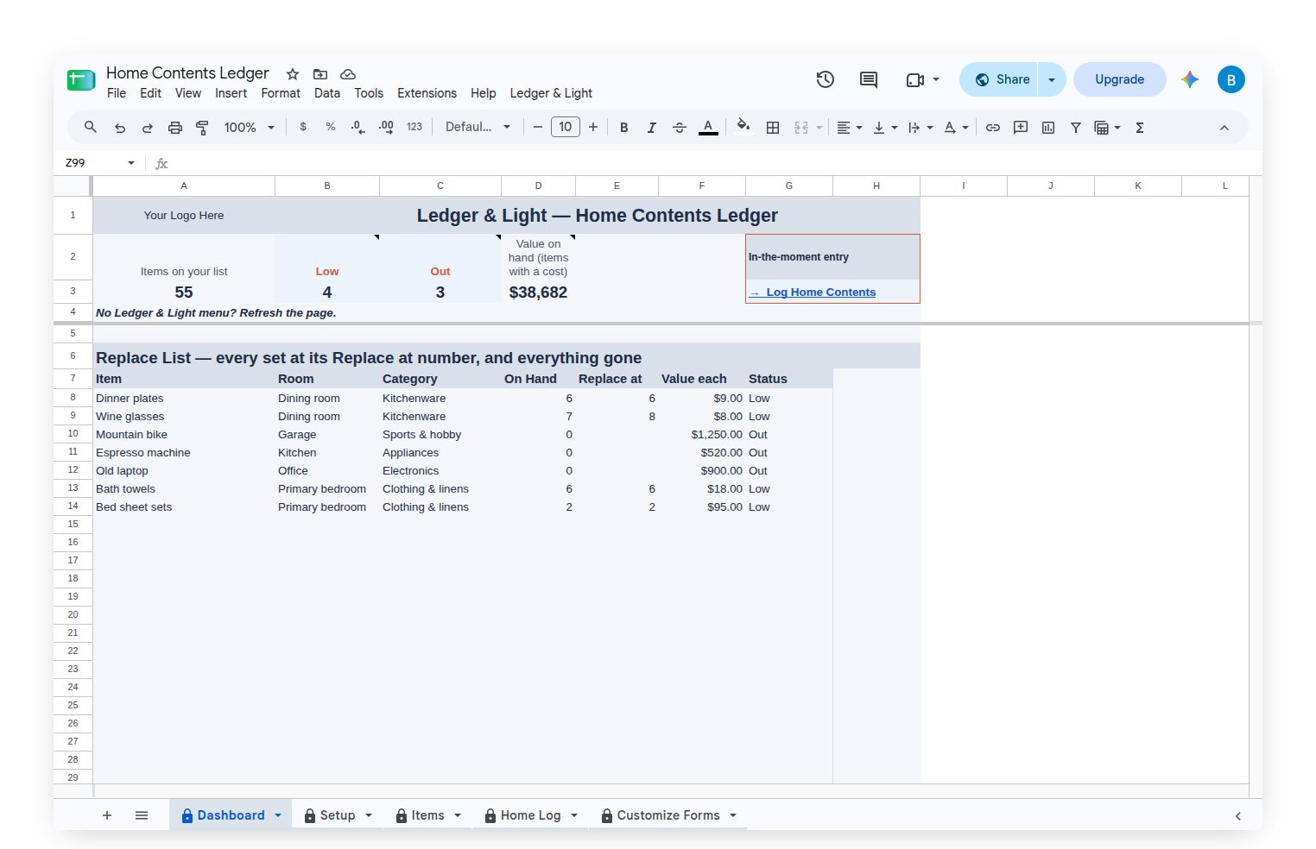This screenshot has width=1316, height=849.
Task: Open the comments panel icon
Action: pyautogui.click(x=869, y=79)
